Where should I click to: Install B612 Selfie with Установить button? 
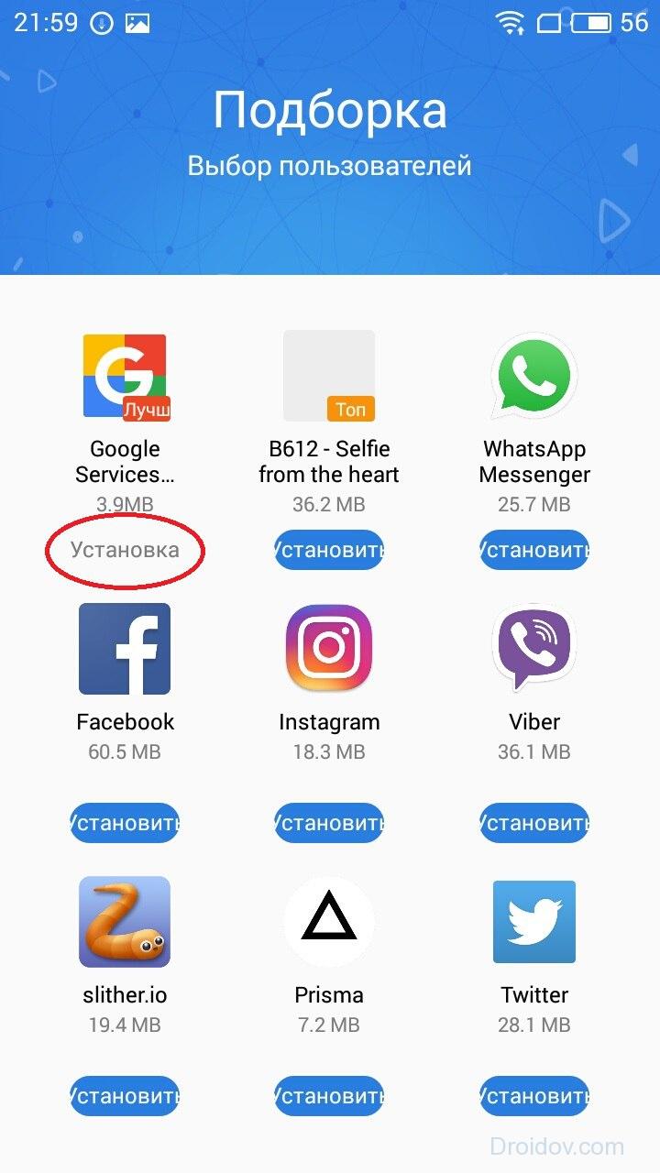click(329, 550)
